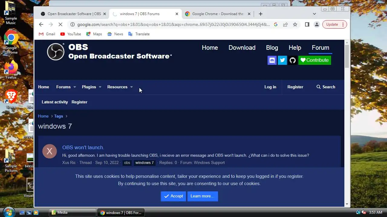387x217 pixels.
Task: Expand the Forums dropdown arrow
Action: [75, 87]
